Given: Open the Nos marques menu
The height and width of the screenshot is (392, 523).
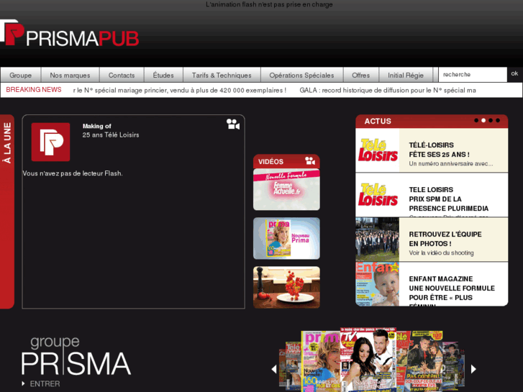Looking at the screenshot, I should point(70,75).
